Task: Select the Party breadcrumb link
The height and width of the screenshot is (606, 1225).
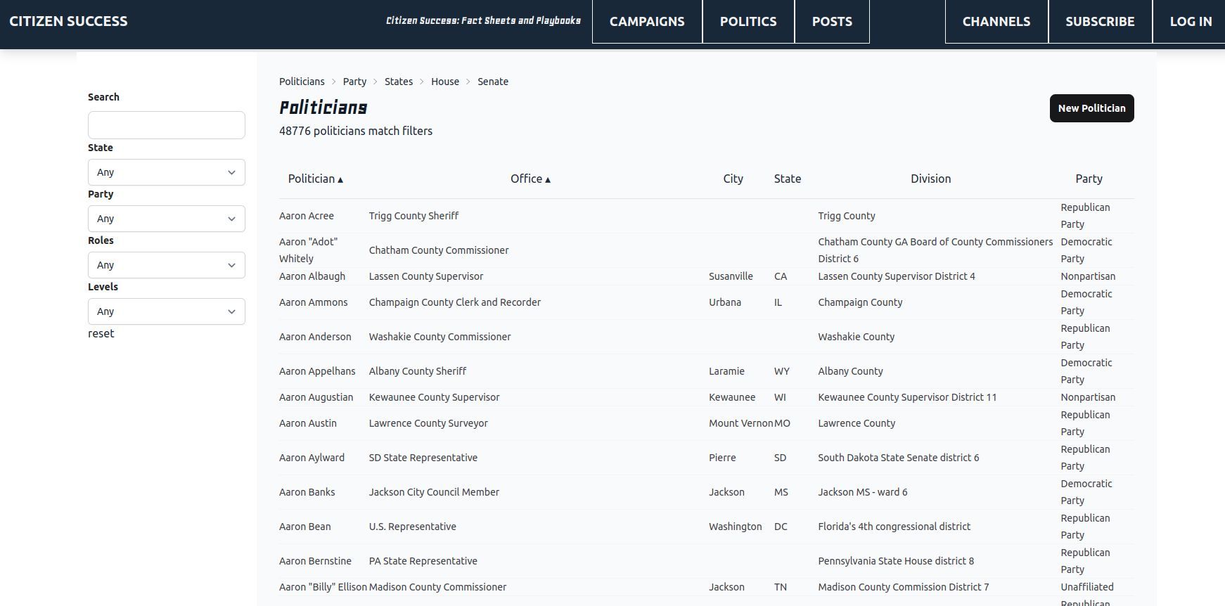Action: point(354,82)
